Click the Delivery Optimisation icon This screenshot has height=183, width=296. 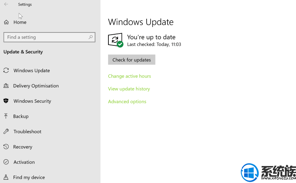click(6, 86)
